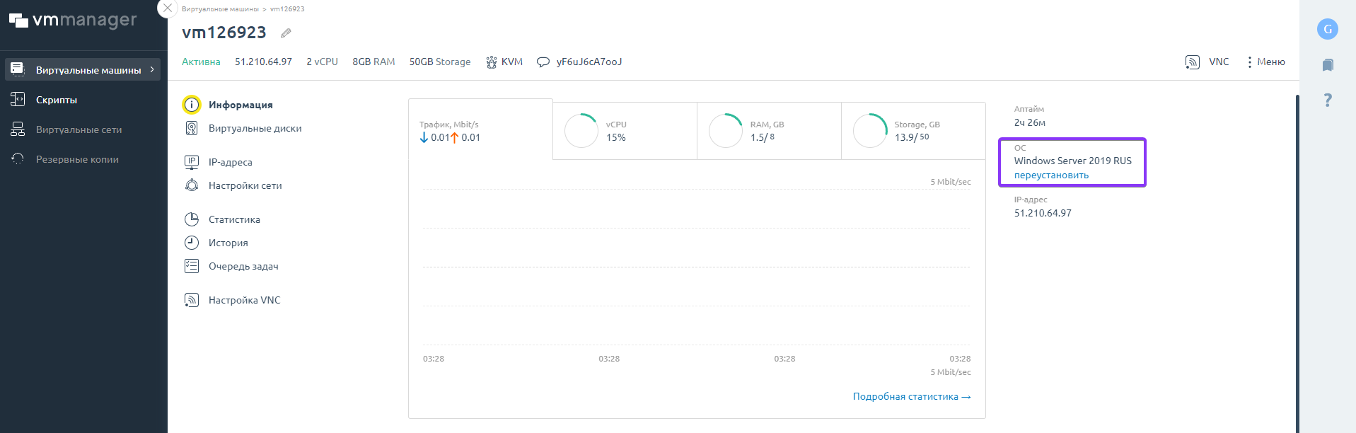
Task: Click the comment bubble icon near yF6uJ6cA7ooJ
Action: 543,62
